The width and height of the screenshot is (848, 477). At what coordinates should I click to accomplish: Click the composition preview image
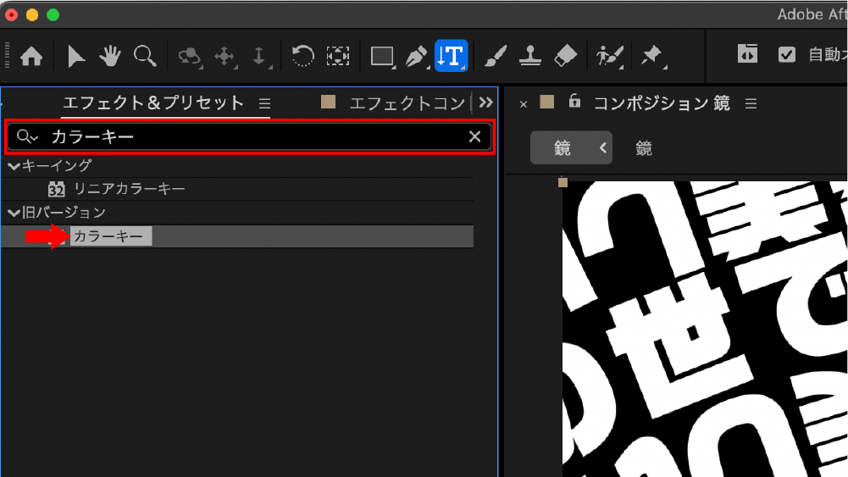click(705, 329)
